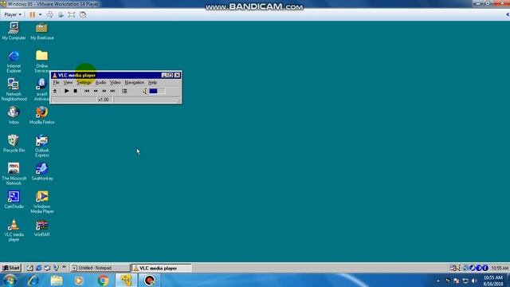Open the View menu in VLC
Viewport: 510px width, 287px height.
(x=68, y=83)
